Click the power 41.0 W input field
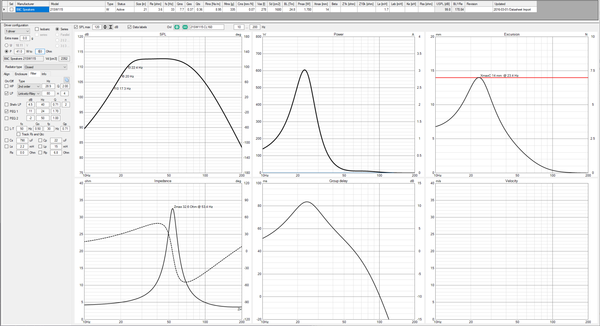 19,52
